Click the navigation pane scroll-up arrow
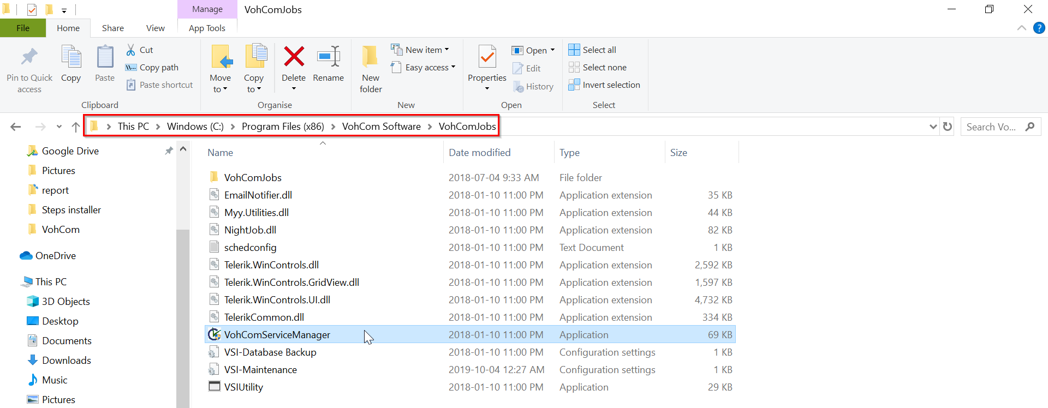 click(183, 148)
